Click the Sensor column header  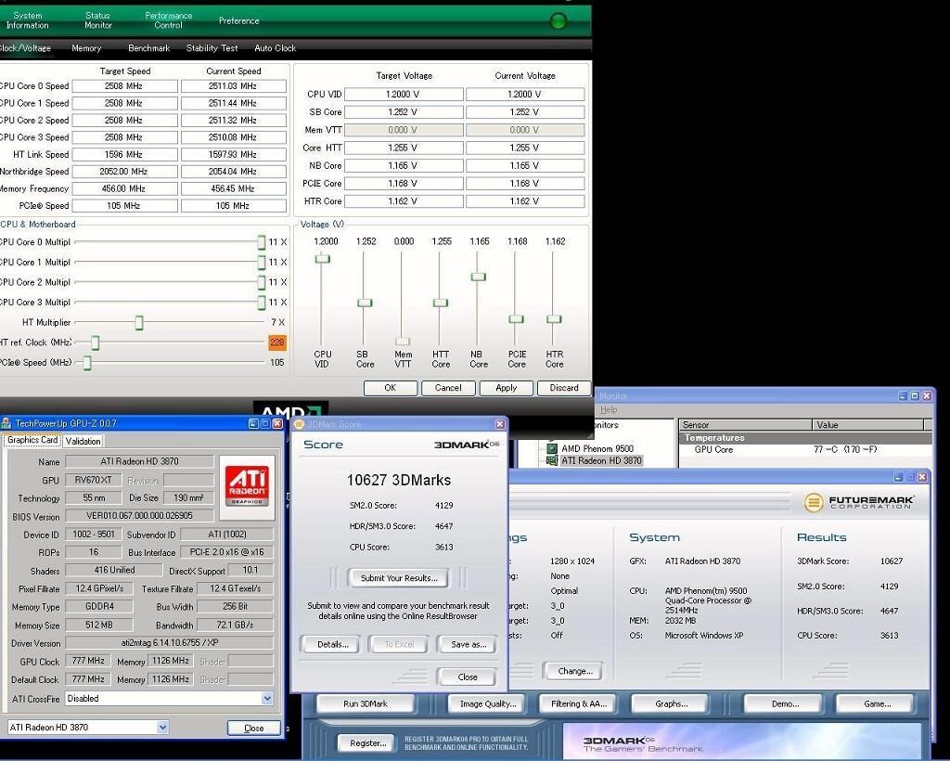tap(745, 425)
